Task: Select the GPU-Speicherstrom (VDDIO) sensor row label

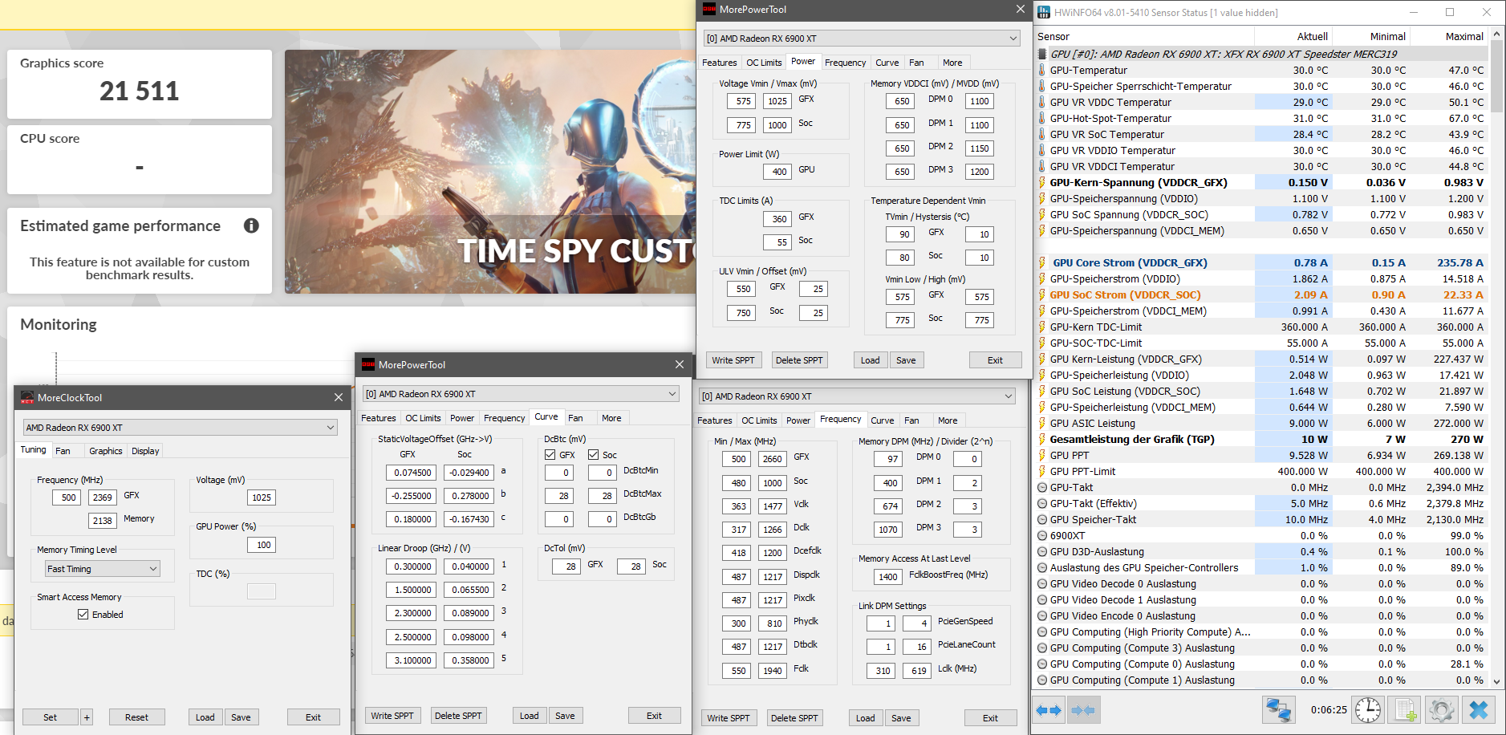Action: (1115, 278)
